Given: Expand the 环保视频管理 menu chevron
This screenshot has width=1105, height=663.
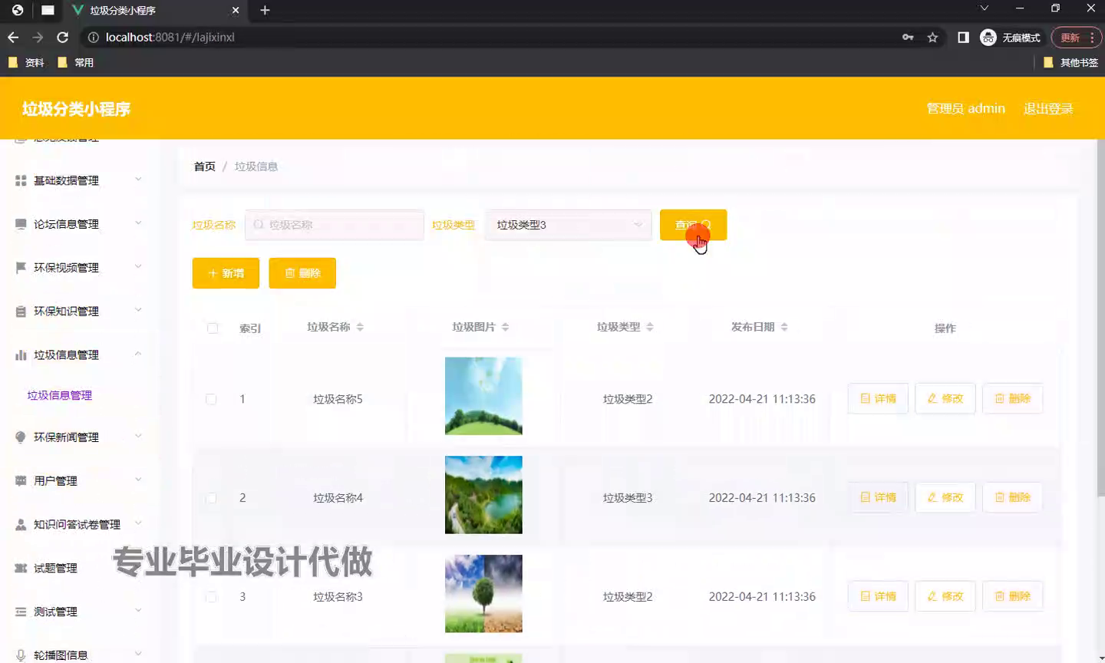Looking at the screenshot, I should (x=138, y=267).
